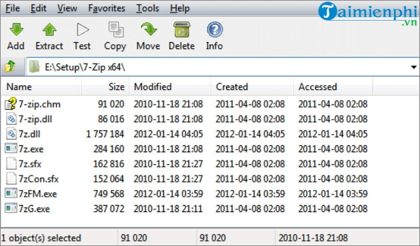Click the 7-zip.dll file icon
Screen dimensions: 420x246
[11, 119]
